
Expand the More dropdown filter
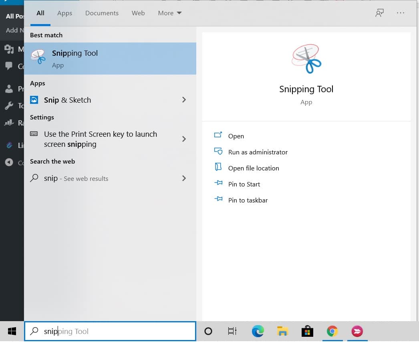pyautogui.click(x=170, y=13)
